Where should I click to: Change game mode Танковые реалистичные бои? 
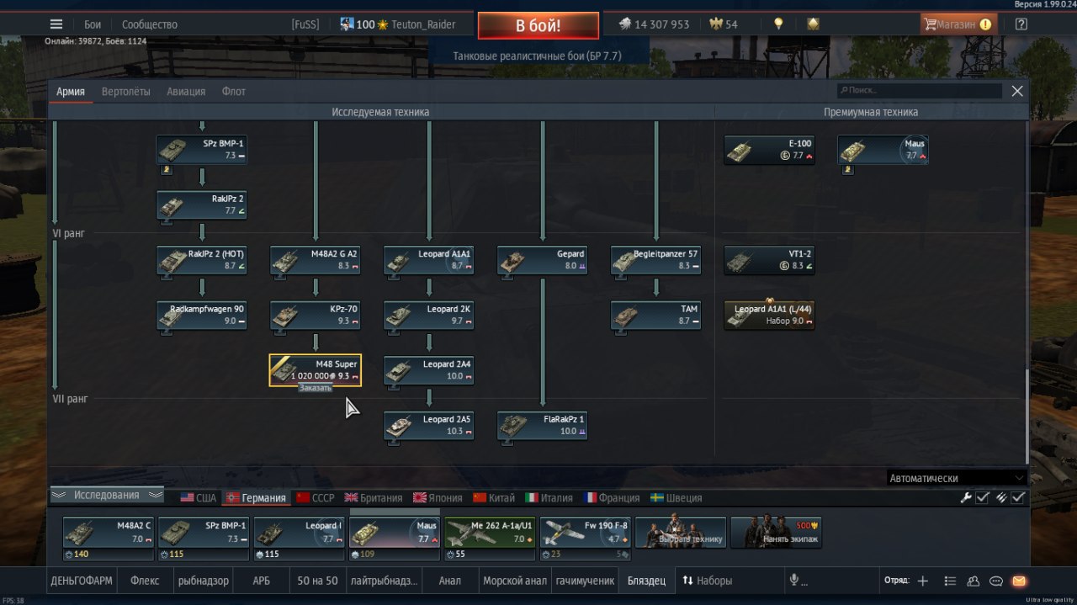(538, 56)
